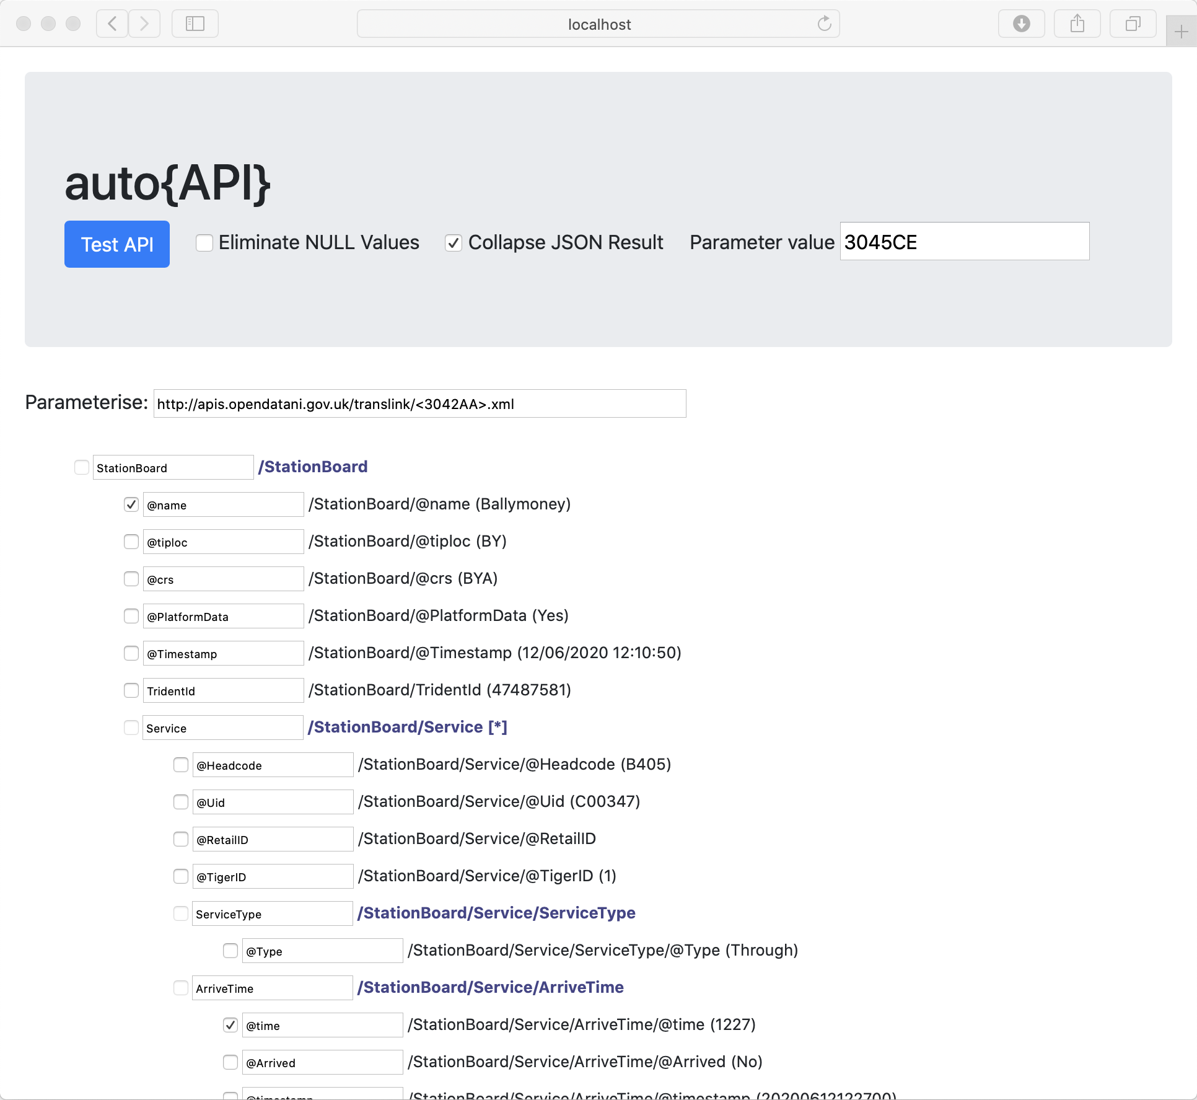Screen dimensions: 1197x1100
Task: Open a new tab with plus icon
Action: [1181, 32]
